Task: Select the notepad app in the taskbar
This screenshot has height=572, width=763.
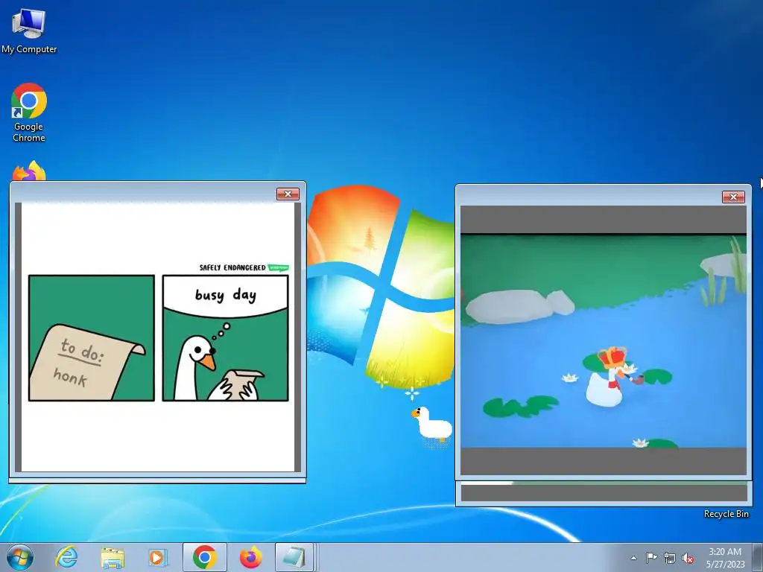Action: tap(294, 557)
